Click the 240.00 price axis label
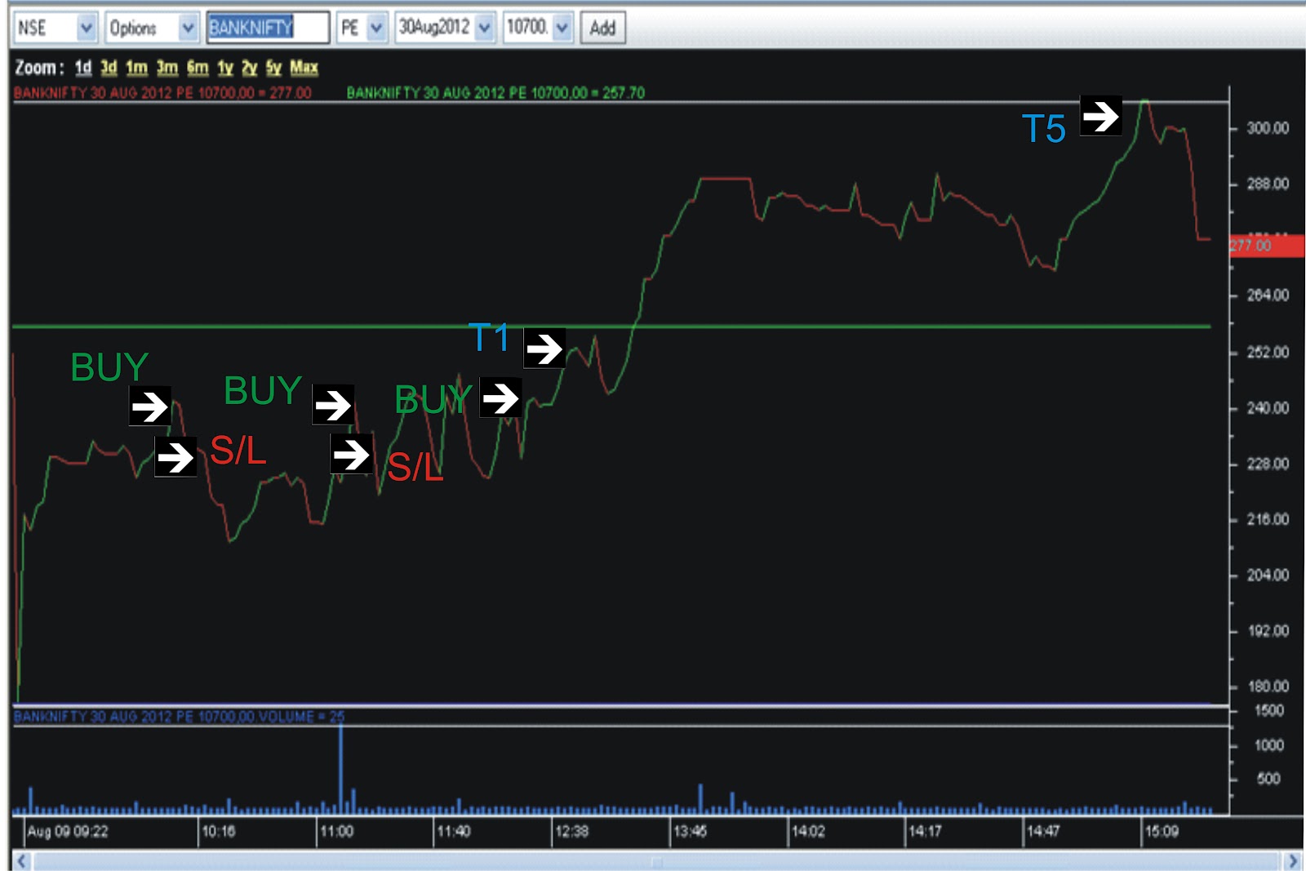Screen dimensions: 1306x871 click(x=1268, y=408)
